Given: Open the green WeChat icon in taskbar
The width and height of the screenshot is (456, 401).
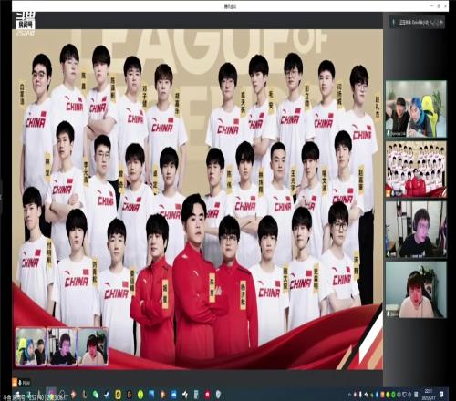Looking at the screenshot, I should [x=96, y=395].
